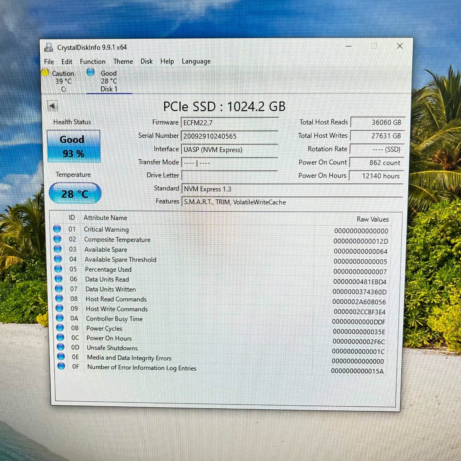Click the status dot for Available Spare Threshold

58,259
